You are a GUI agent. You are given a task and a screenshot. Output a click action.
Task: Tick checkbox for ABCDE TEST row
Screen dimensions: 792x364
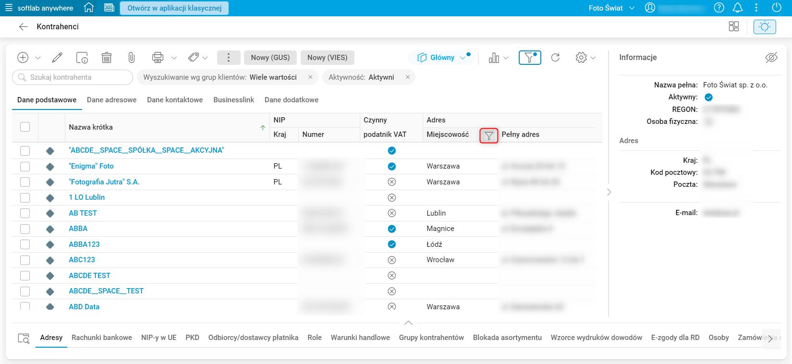pos(25,276)
